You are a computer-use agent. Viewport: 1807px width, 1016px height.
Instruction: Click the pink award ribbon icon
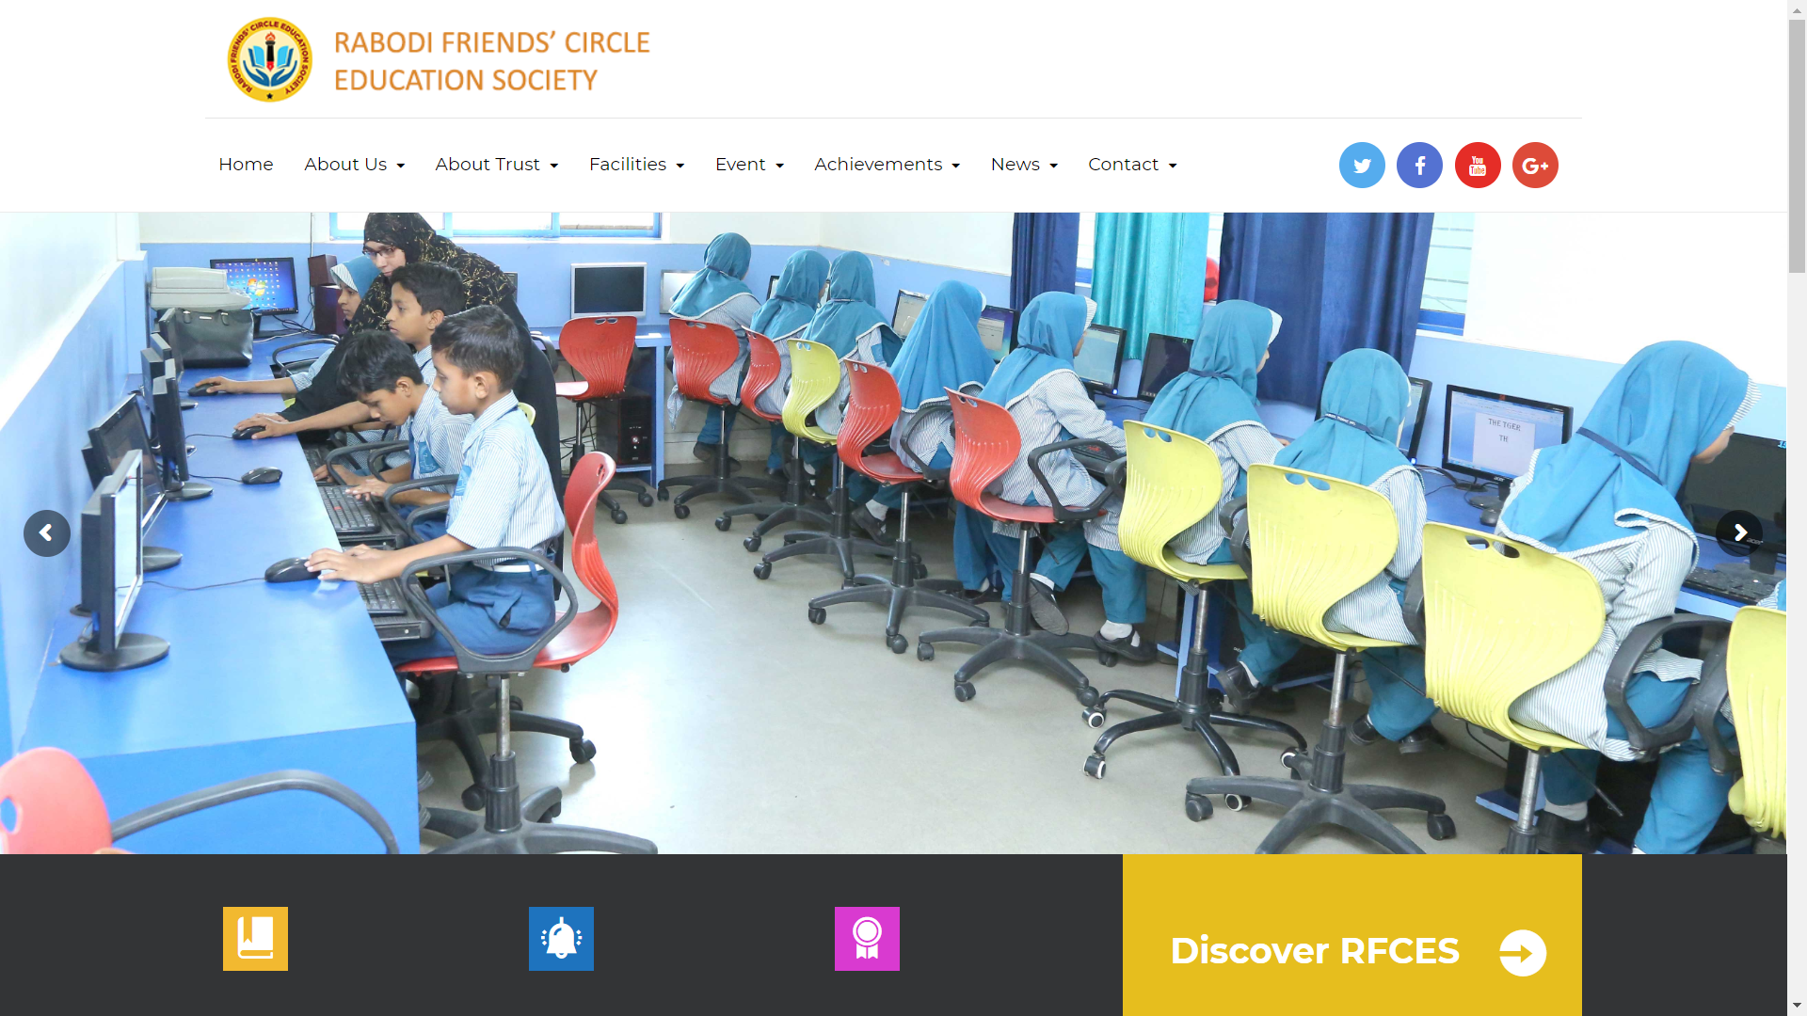(867, 939)
